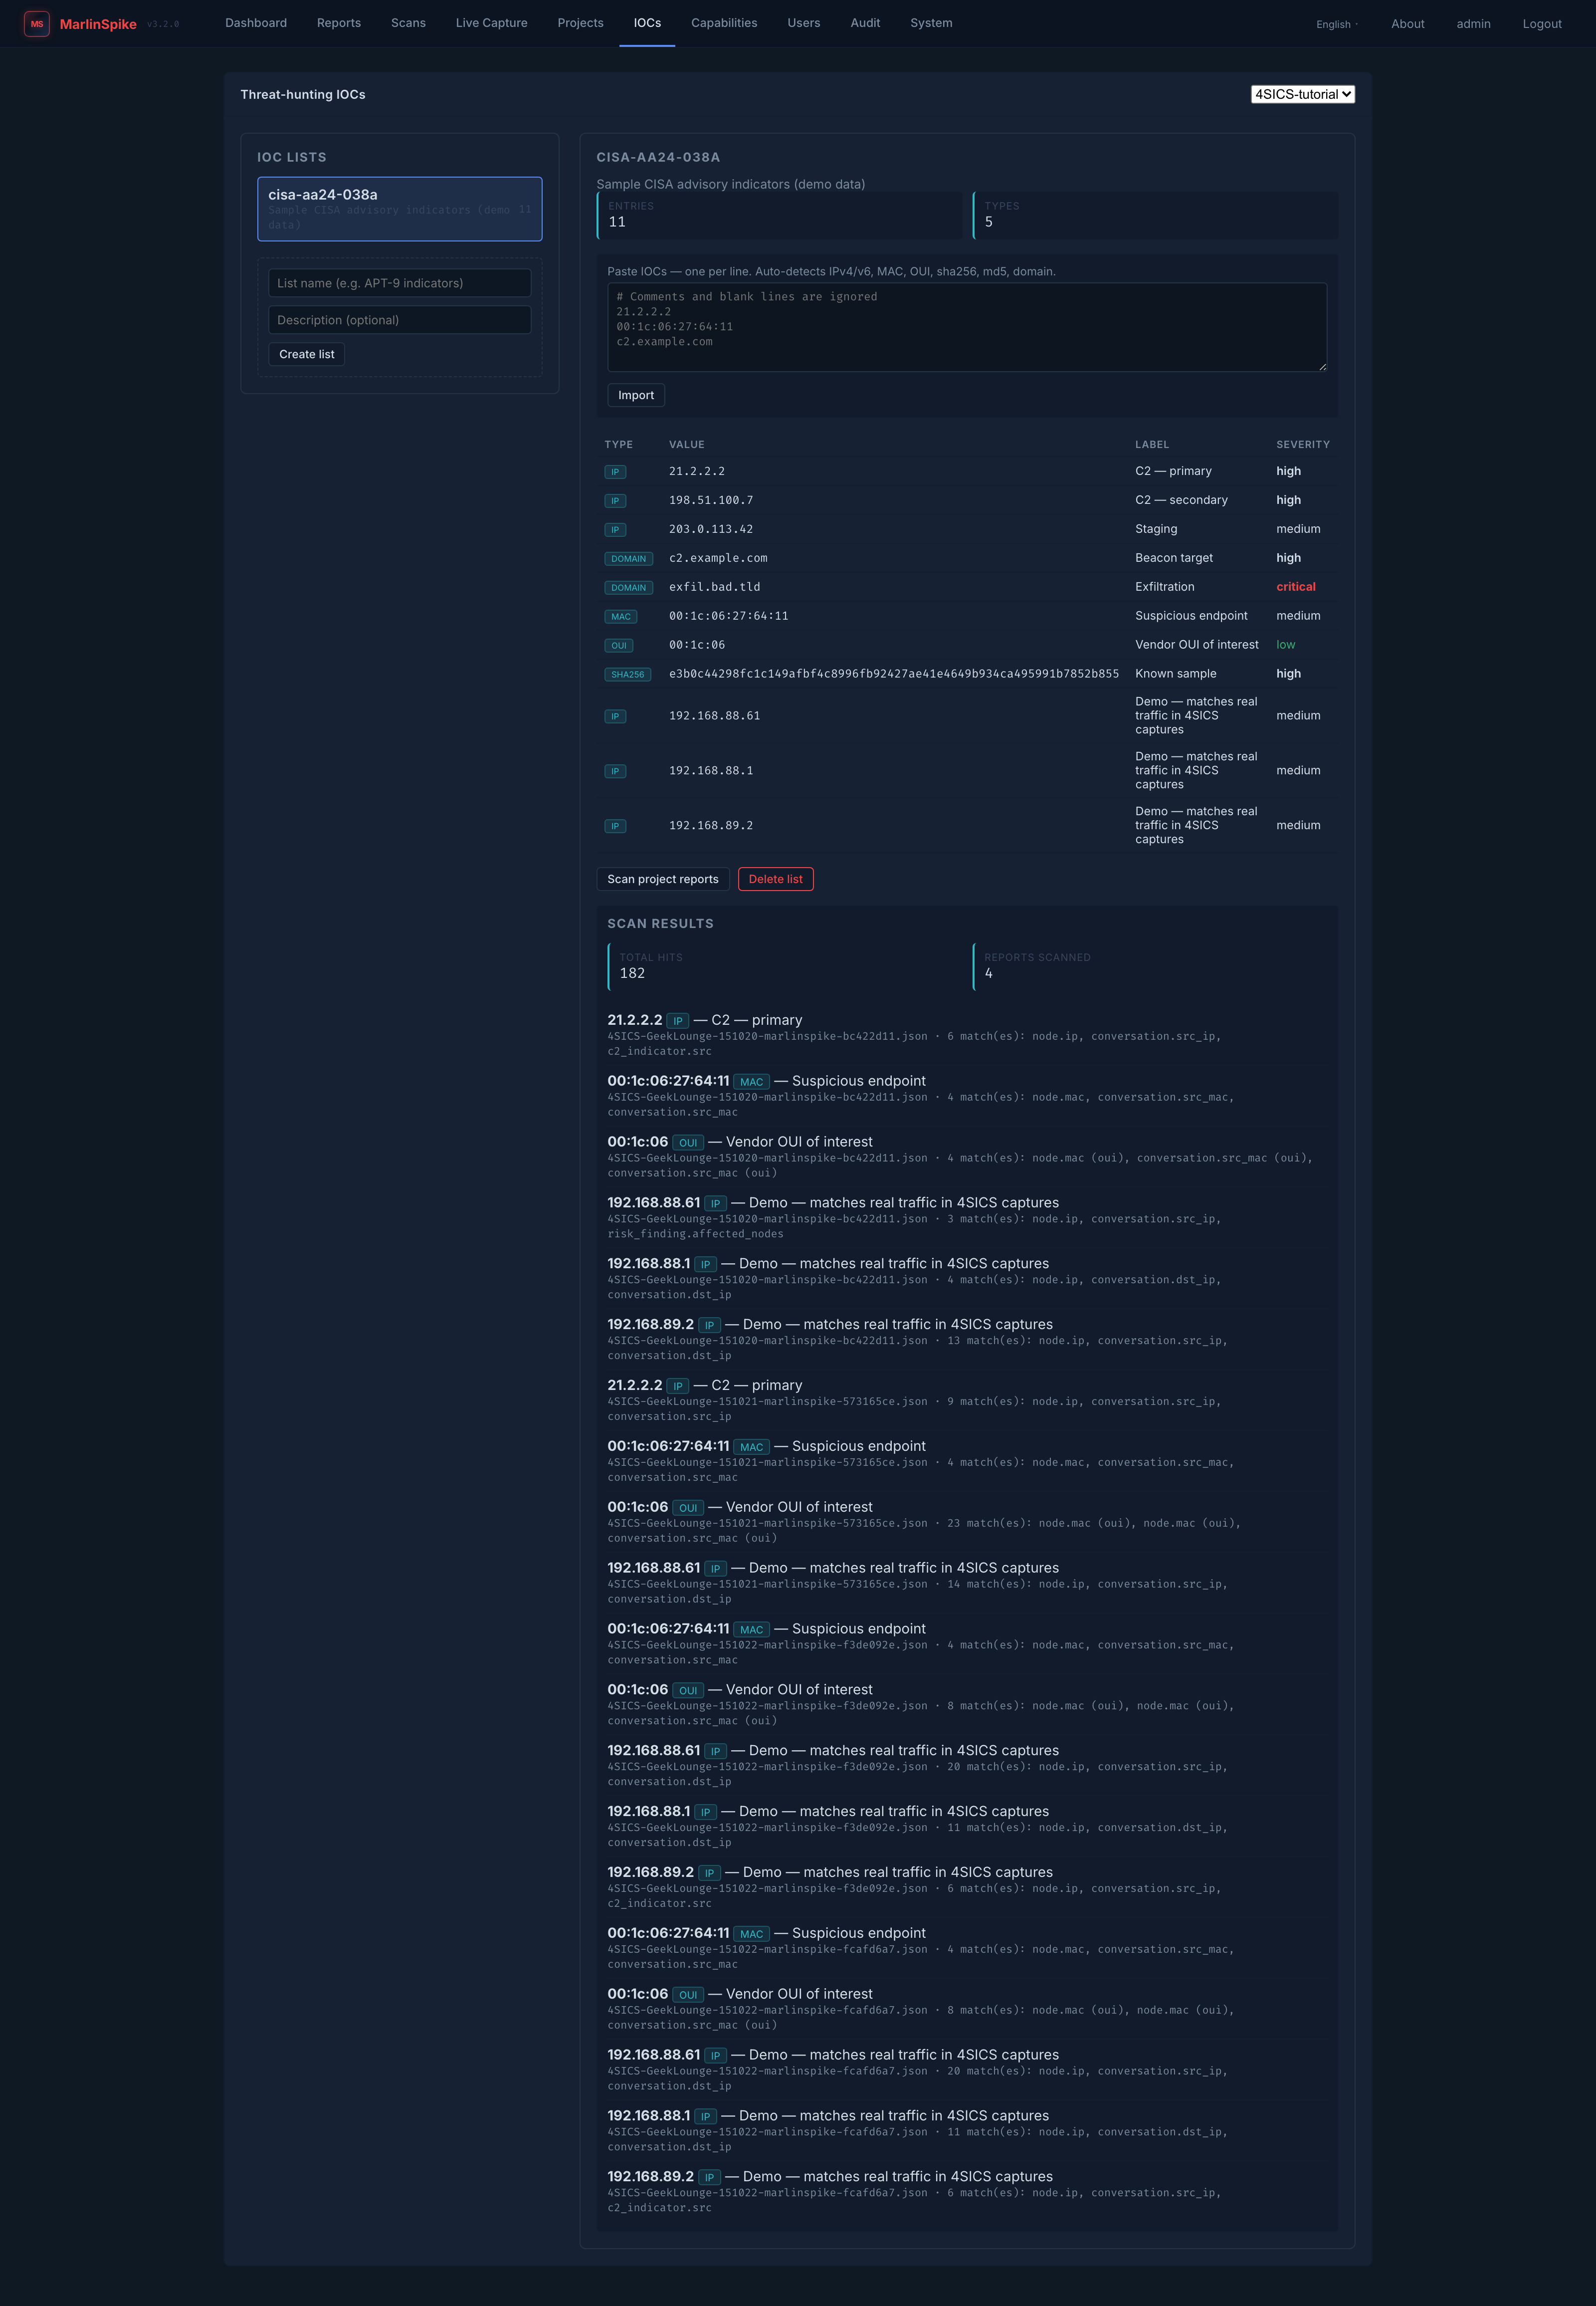Click the Import button
Image resolution: width=1596 pixels, height=2306 pixels.
(x=636, y=395)
